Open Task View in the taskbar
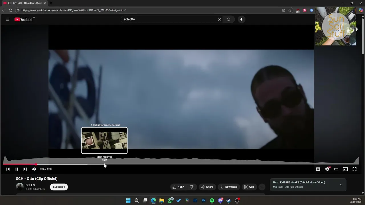 [145, 200]
